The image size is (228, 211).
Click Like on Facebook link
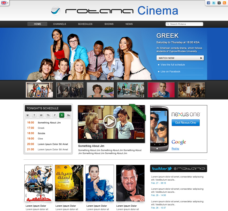coord(170,72)
